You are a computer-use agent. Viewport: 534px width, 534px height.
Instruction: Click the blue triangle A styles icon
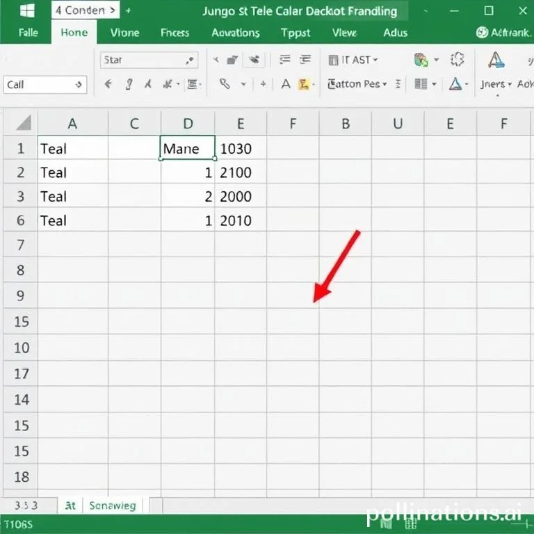coord(455,84)
